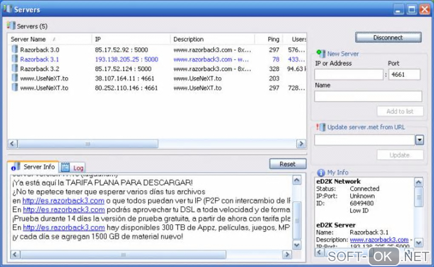
Task: Click the Server Info tab icon
Action: click(16, 167)
